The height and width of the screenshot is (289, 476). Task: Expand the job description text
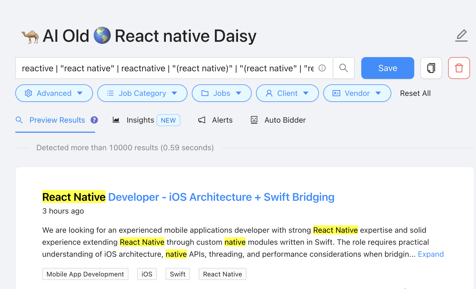(x=431, y=254)
